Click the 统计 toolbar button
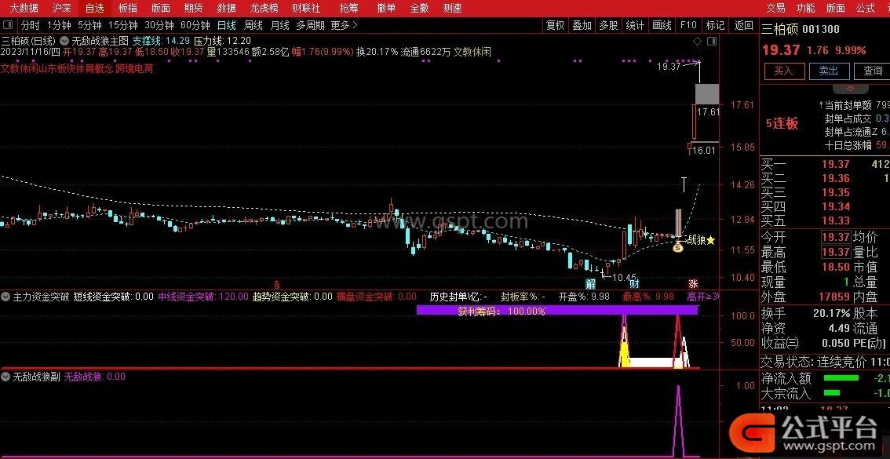Image resolution: width=890 pixels, height=459 pixels. (635, 25)
